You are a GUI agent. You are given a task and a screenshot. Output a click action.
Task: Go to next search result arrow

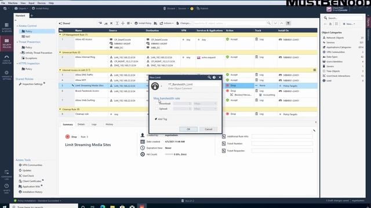275,23
